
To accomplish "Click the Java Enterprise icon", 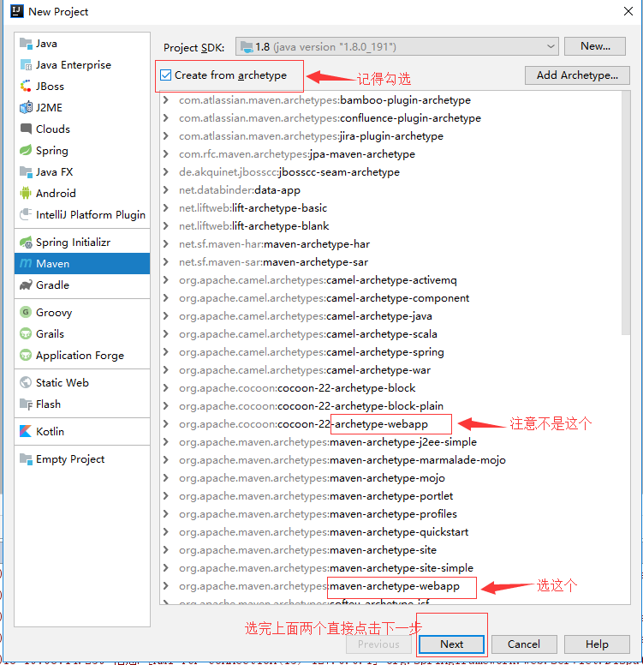I will pos(26,65).
